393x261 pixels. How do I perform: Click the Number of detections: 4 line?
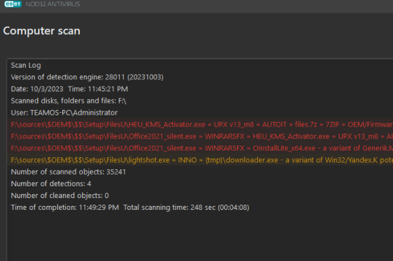click(x=51, y=184)
